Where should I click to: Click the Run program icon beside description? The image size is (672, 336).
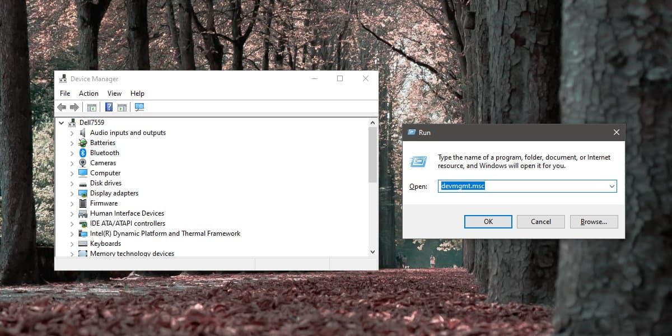(418, 161)
